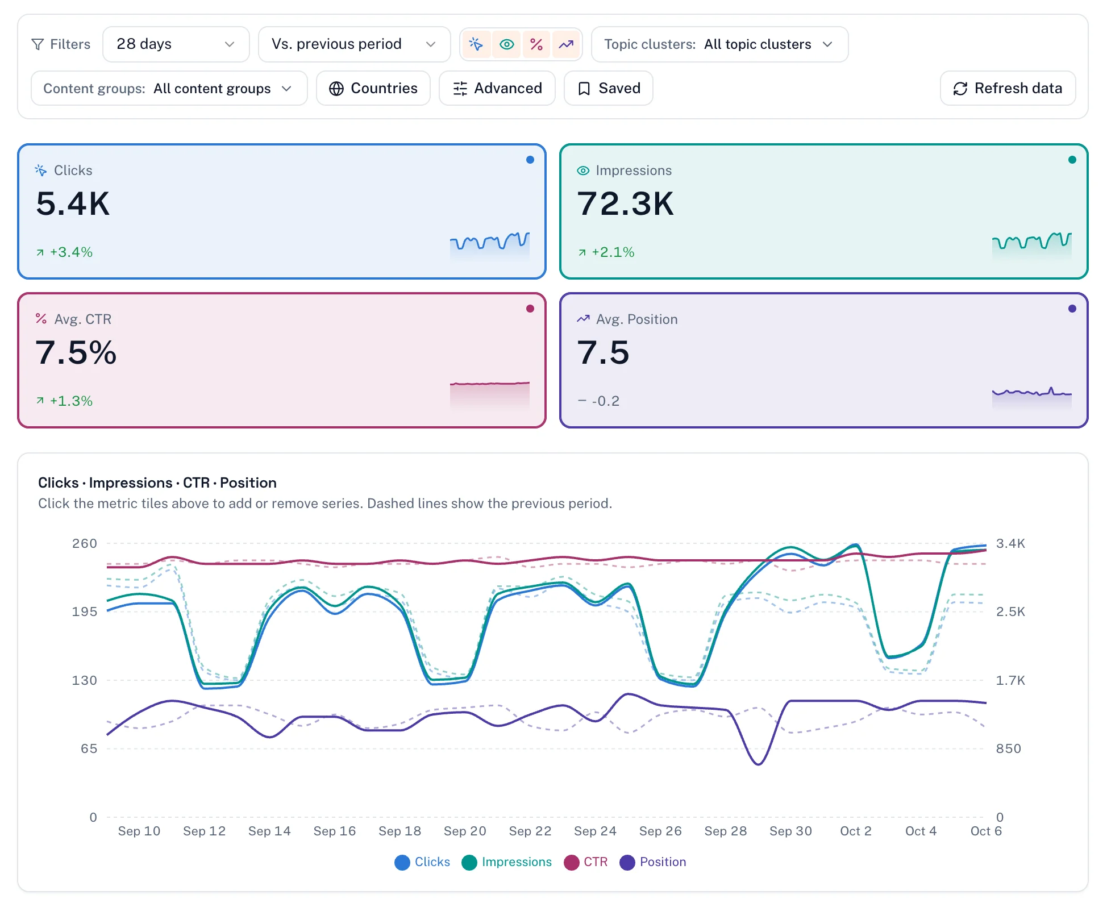Viewport: 1107px width, 907px height.
Task: Click the Clicks tile sparkline
Action: coord(490,246)
